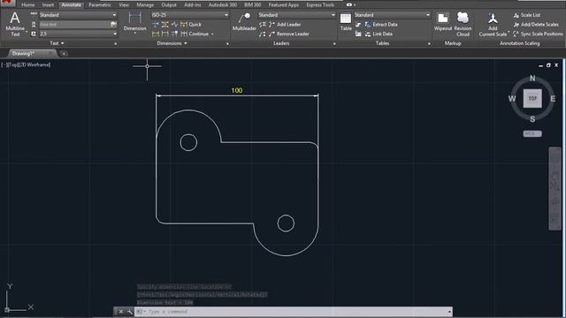
Task: Click the Text panel dialog launcher arrow
Action: click(116, 43)
